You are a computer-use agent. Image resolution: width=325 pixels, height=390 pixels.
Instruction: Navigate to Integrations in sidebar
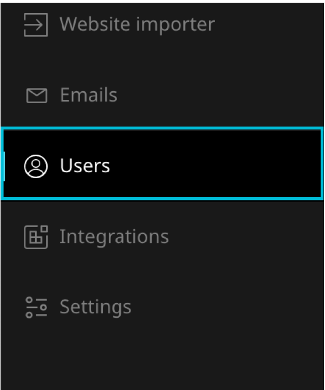[x=114, y=237]
